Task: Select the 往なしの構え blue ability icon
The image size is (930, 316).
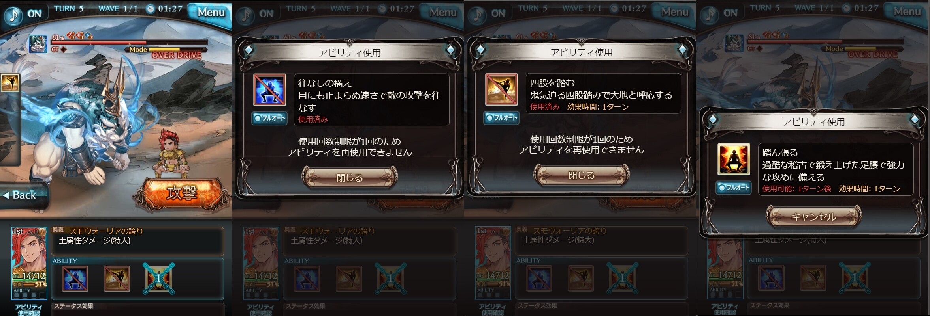Action: [75, 279]
